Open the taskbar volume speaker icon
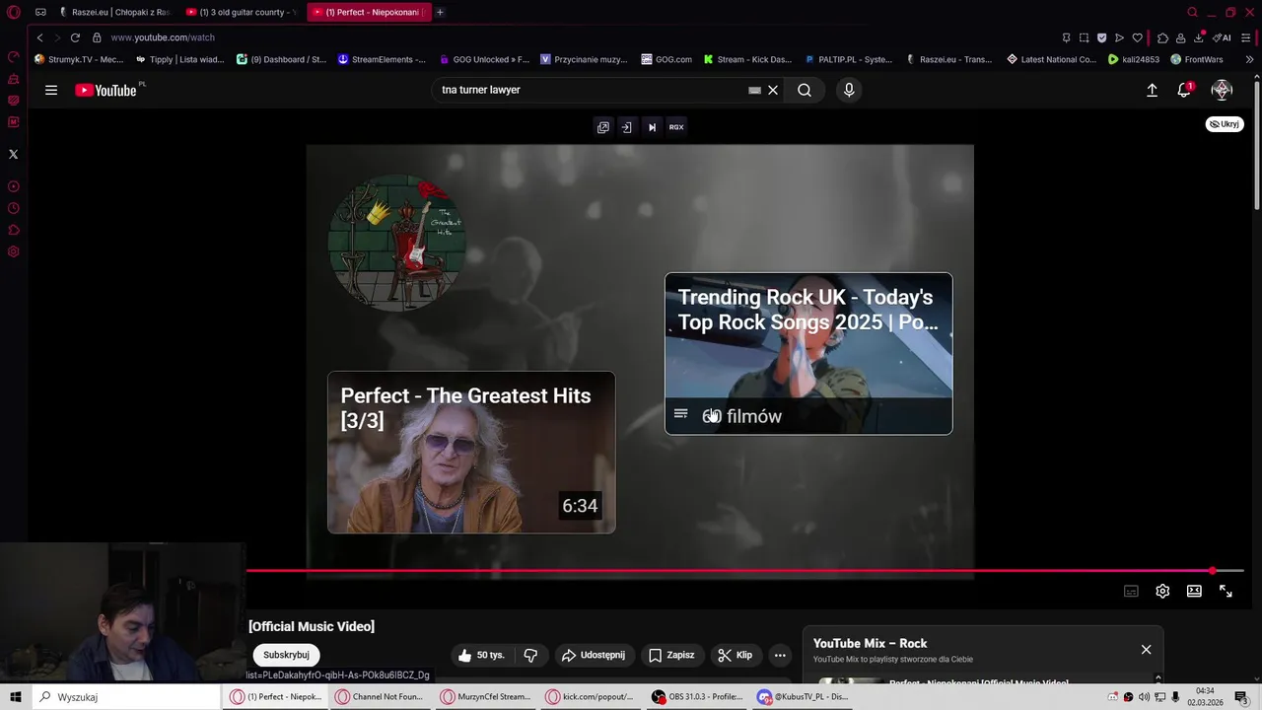 click(1144, 697)
